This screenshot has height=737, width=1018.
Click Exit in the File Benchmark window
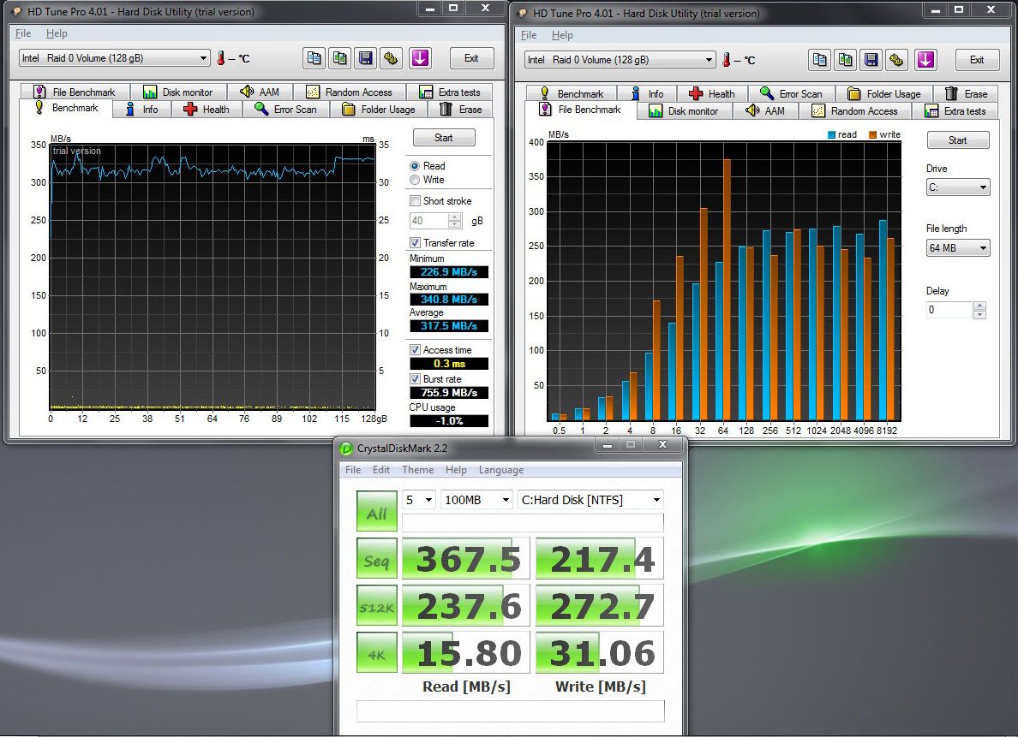pos(976,60)
